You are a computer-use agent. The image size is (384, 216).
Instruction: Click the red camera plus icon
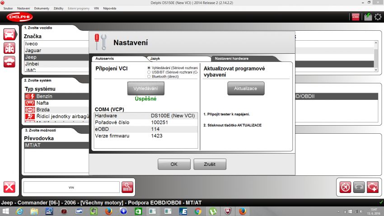point(373,188)
